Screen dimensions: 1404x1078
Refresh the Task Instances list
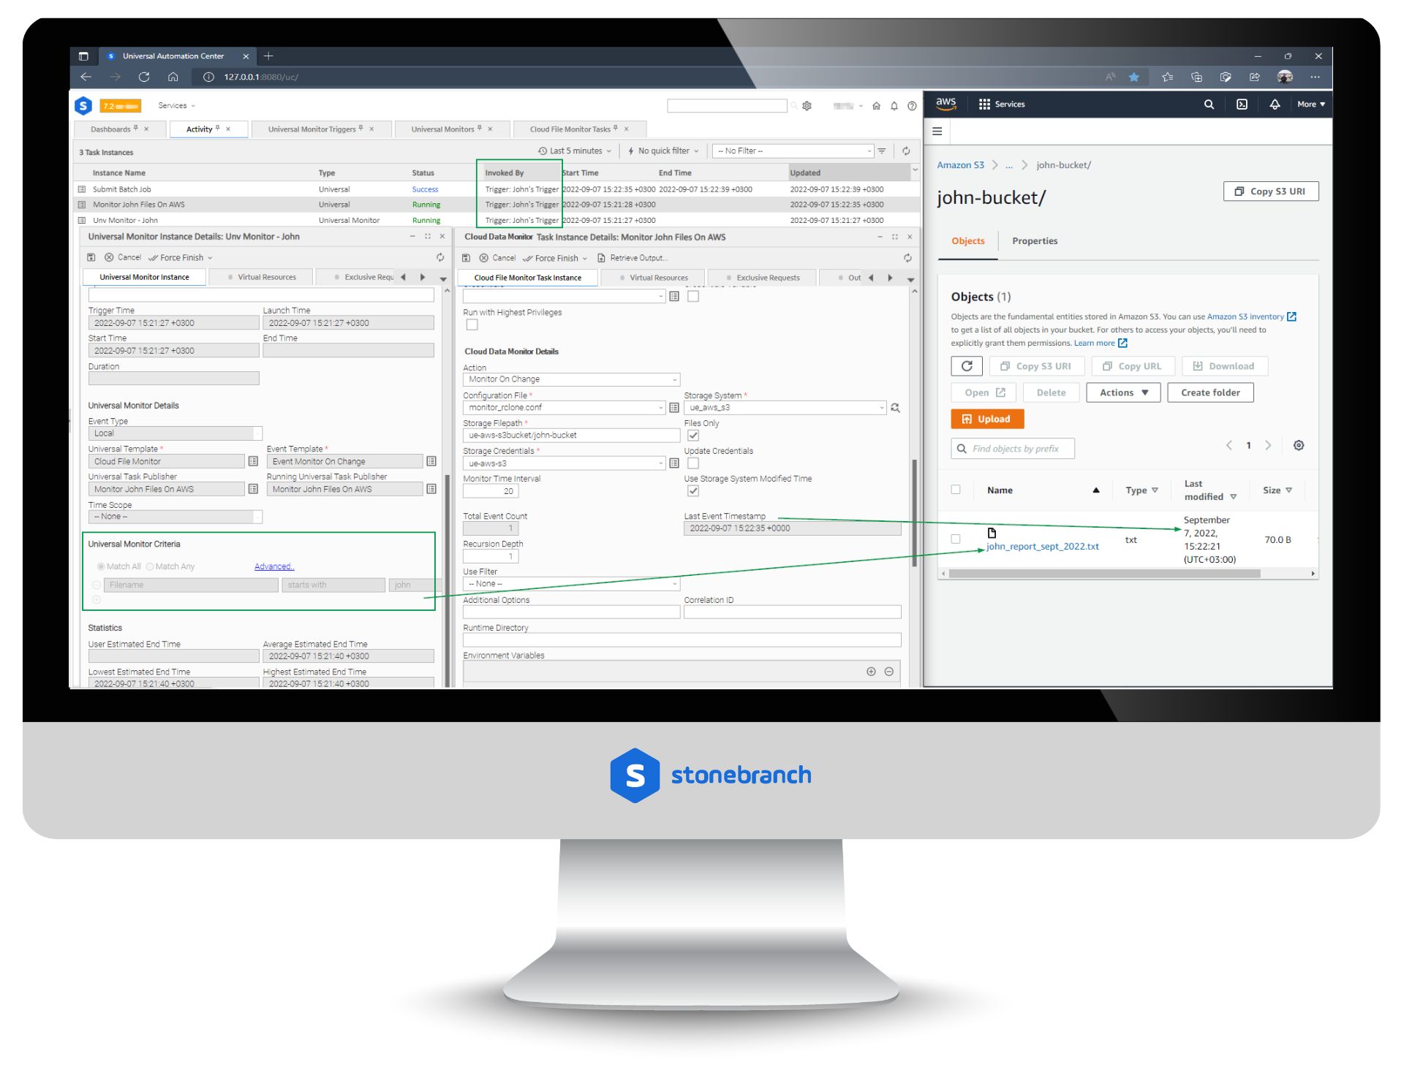pos(906,151)
